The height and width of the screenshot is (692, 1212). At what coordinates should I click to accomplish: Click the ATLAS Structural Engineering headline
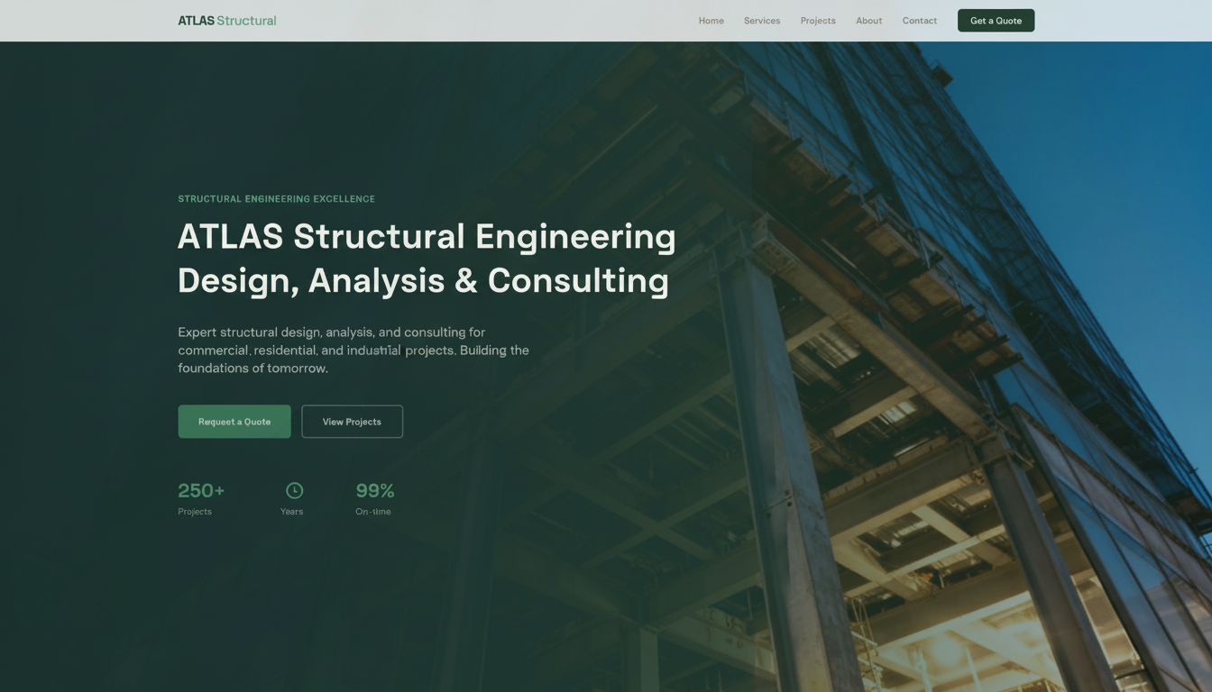[x=427, y=258]
